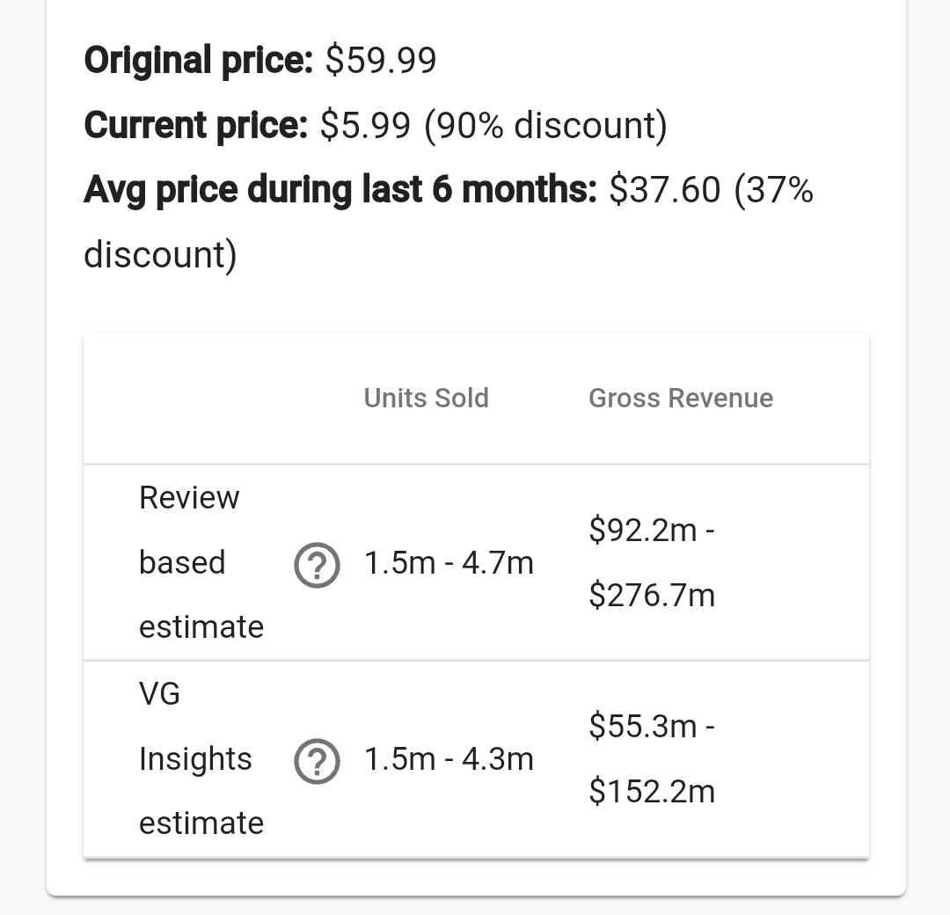
Task: Click the 1.5m - 4.3m units sold value
Action: click(449, 759)
